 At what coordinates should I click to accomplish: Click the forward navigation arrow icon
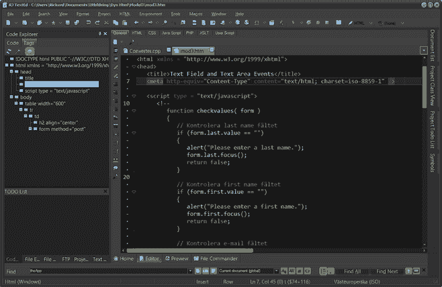click(x=150, y=23)
